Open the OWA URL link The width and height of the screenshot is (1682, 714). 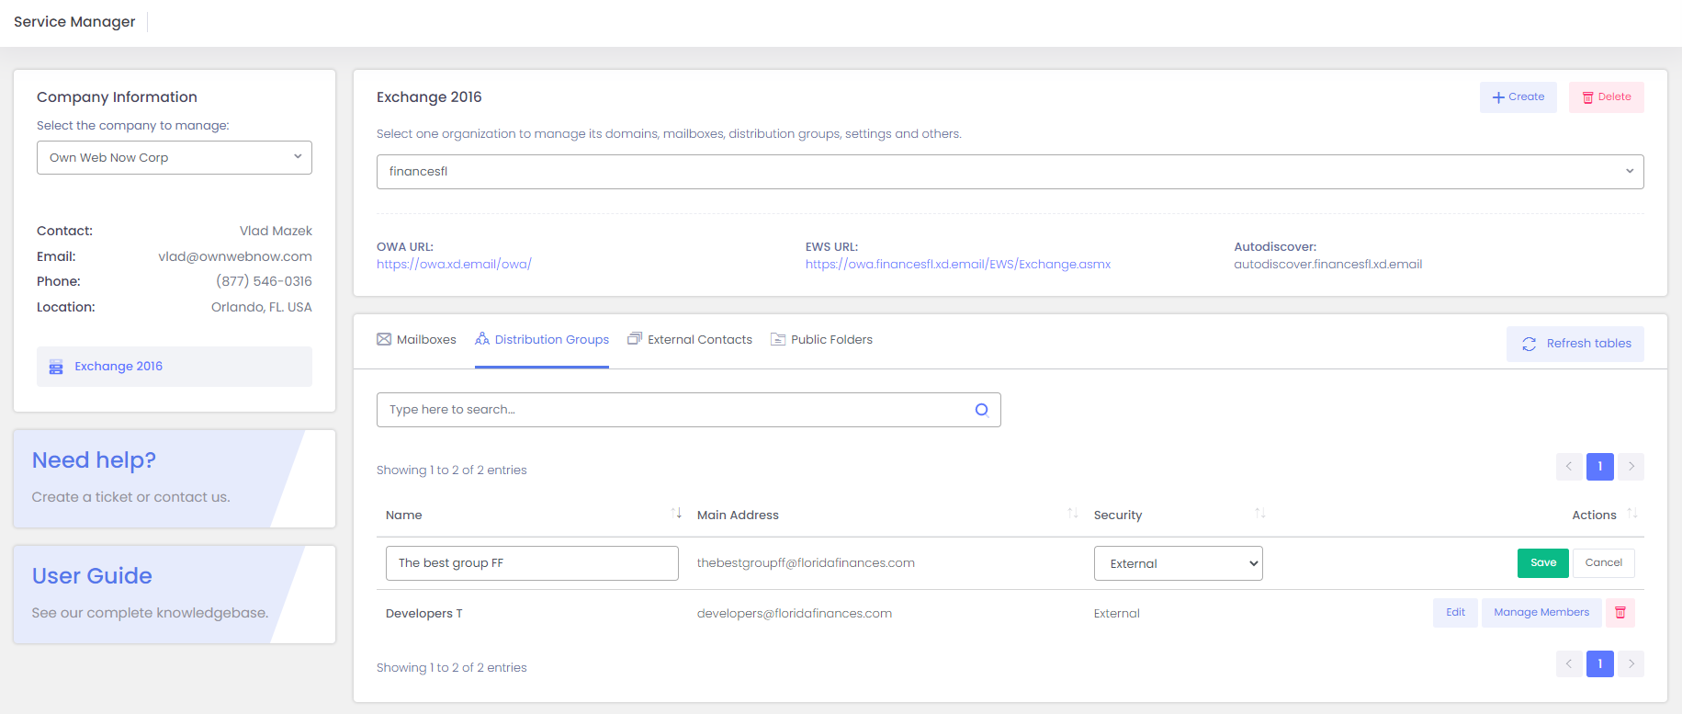[454, 265]
